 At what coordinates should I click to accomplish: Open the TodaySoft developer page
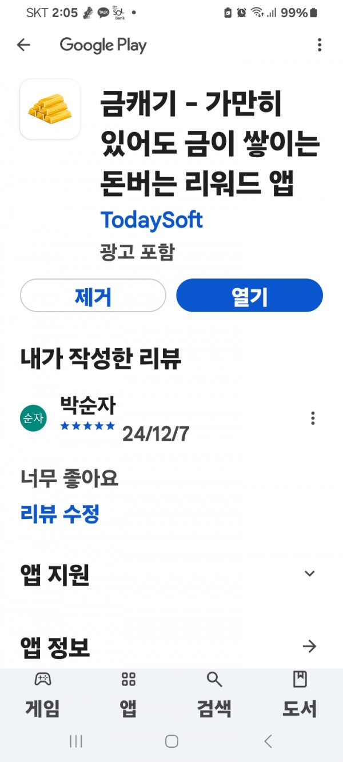point(151,220)
